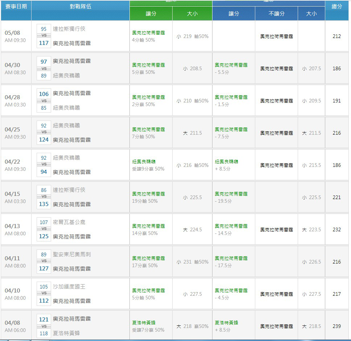351x341 pixels.
Task: Select the 沙加緬度國王 team name
Action: [69, 286]
